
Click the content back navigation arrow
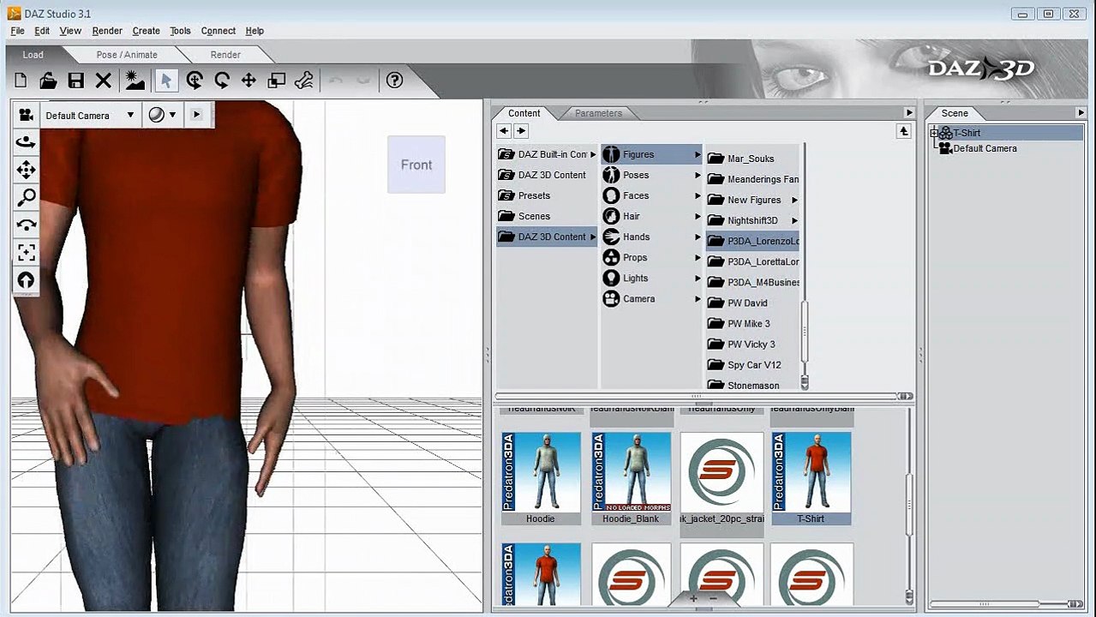504,131
